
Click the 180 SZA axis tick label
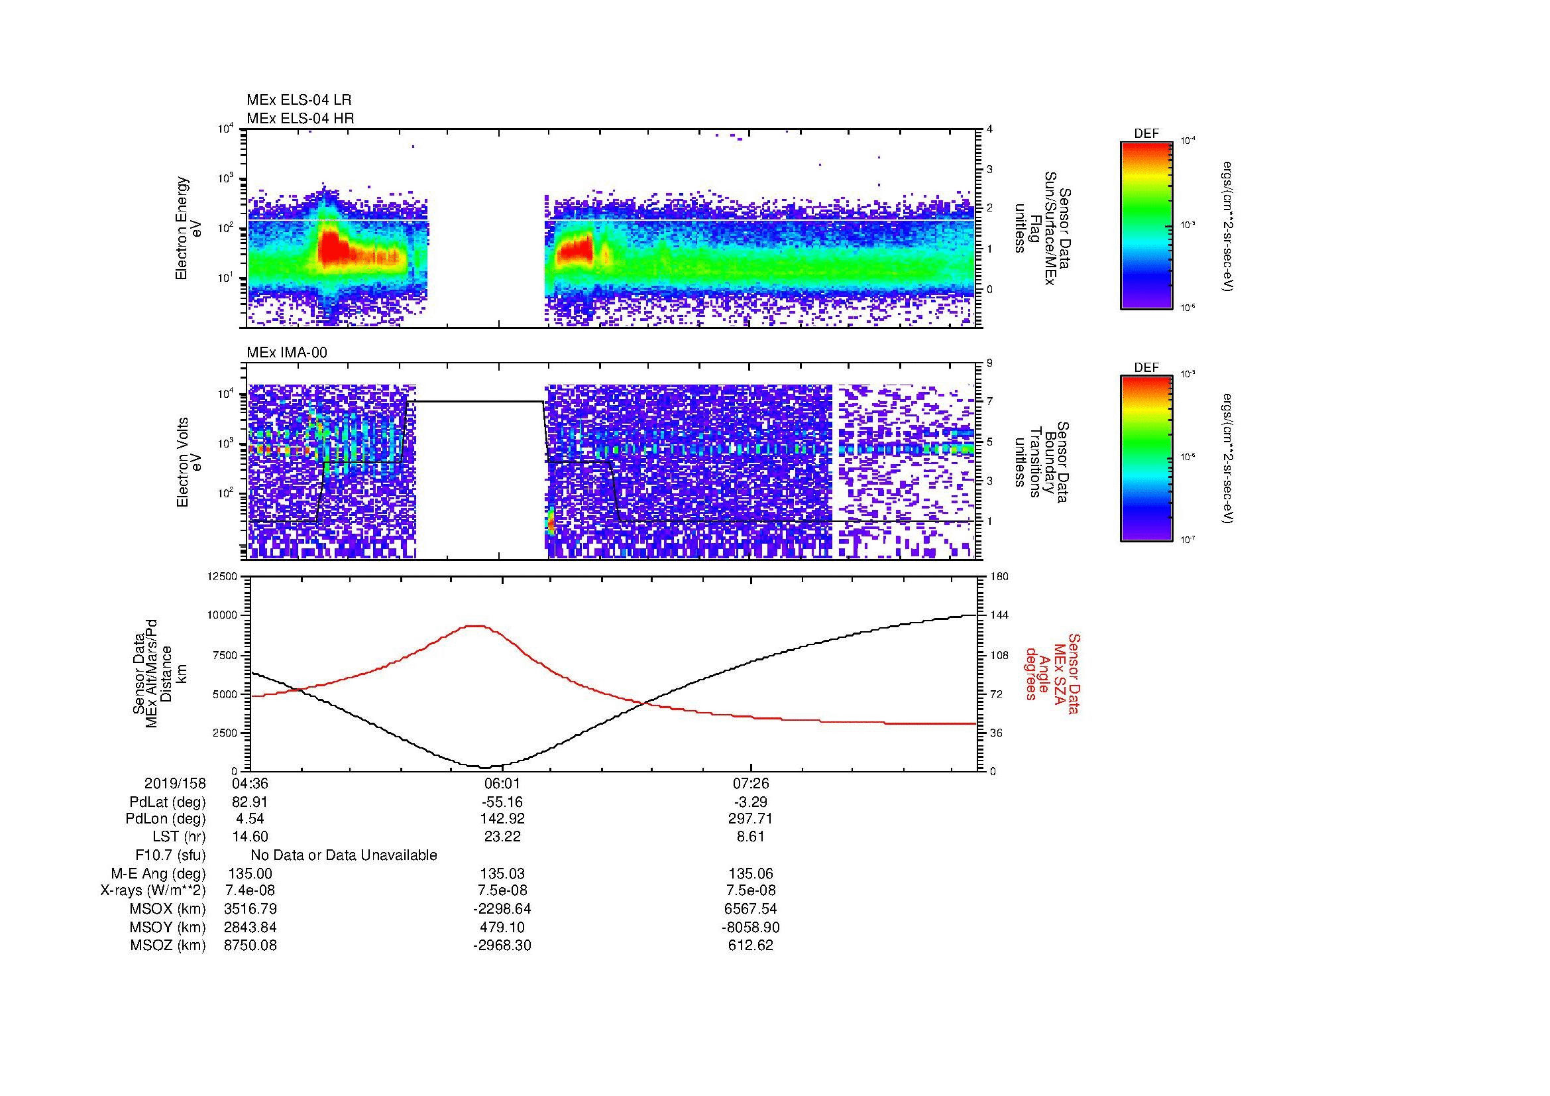tap(1000, 576)
